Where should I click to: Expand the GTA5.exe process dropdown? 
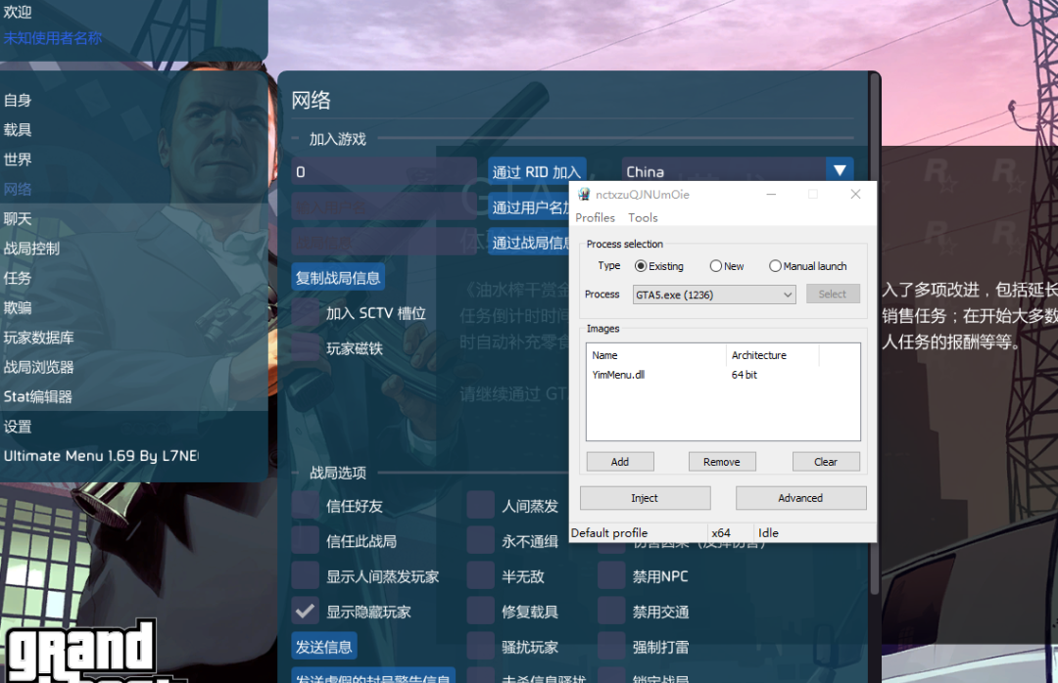click(x=714, y=295)
